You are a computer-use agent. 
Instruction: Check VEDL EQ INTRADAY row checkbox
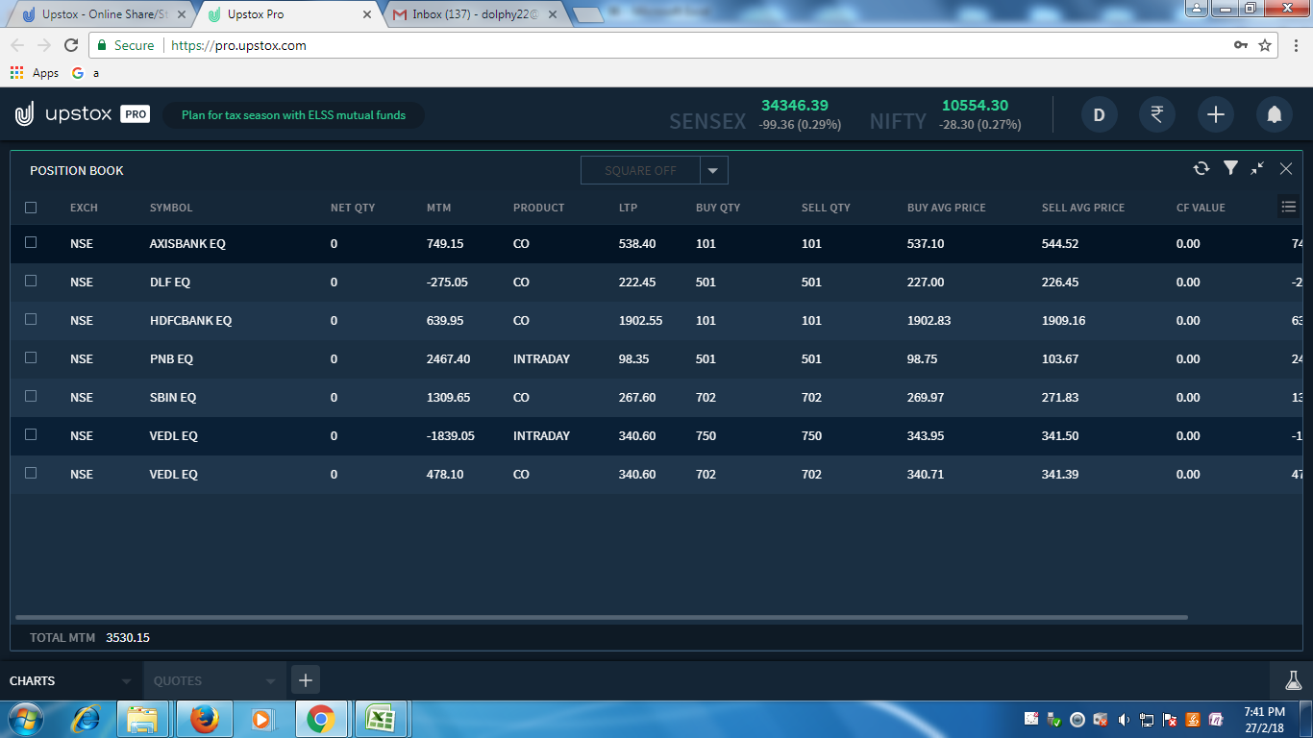pyautogui.click(x=31, y=434)
